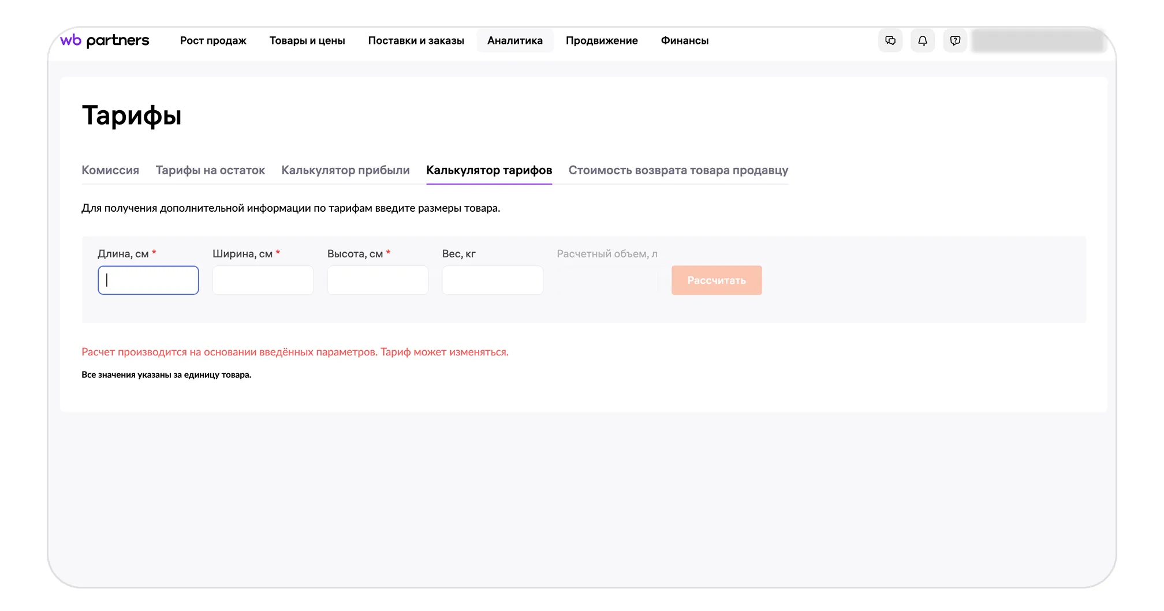Open the Рост продаж menu
This screenshot has width=1164, height=611.
(x=213, y=40)
